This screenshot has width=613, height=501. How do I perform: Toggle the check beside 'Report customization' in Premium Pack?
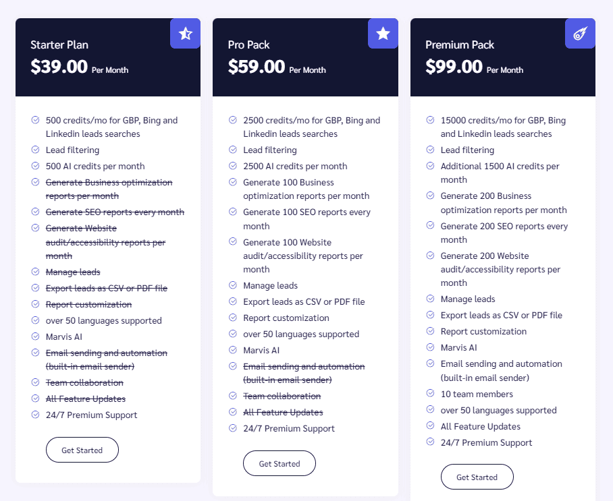pyautogui.click(x=429, y=331)
